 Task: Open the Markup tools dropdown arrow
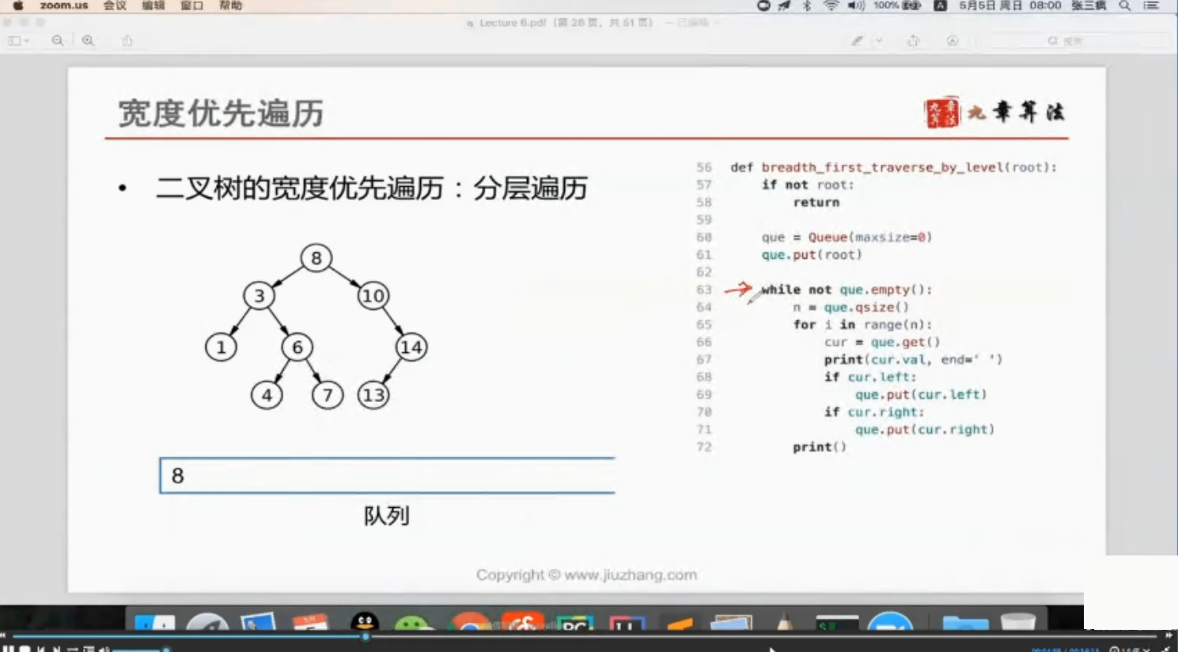pos(880,40)
